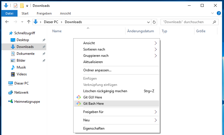224x135 pixels.
Task: Unpin Desktop using its pin icon
Action: click(44, 40)
